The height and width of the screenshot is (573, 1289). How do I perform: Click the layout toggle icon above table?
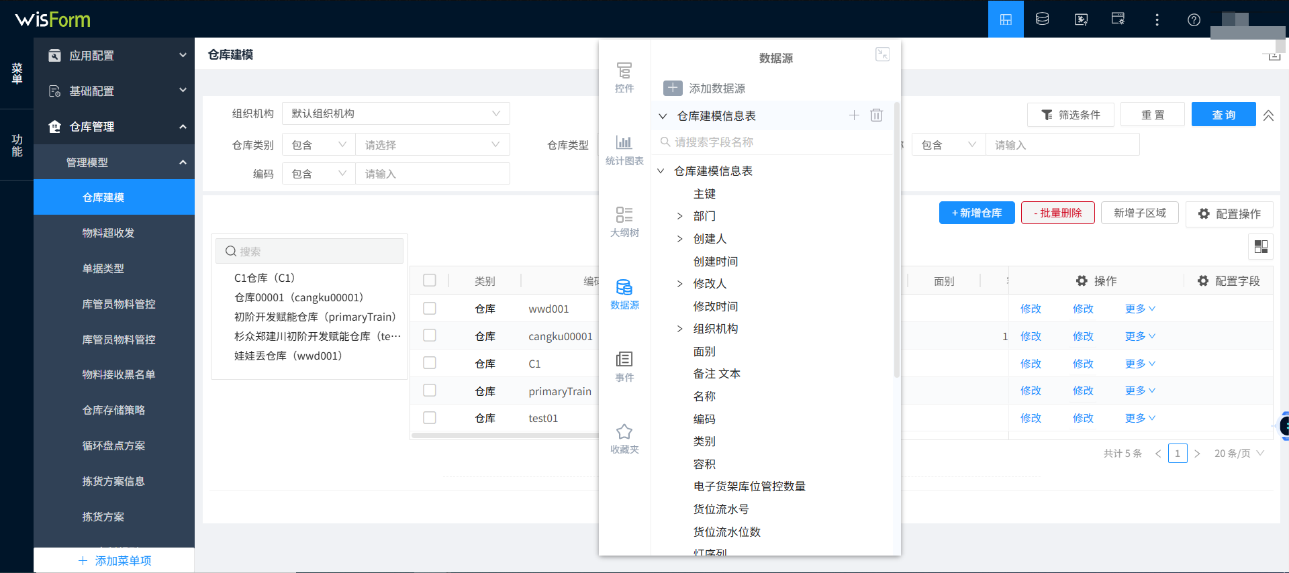click(x=1261, y=246)
